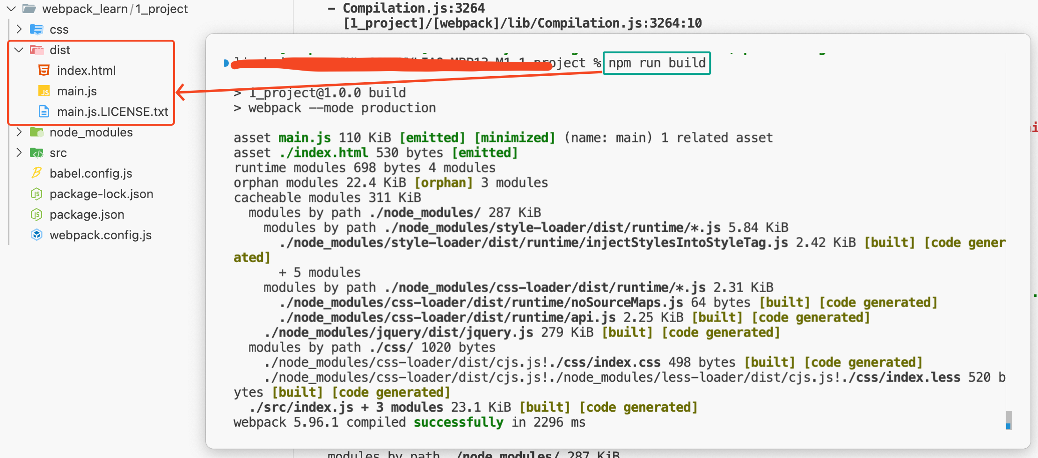Click the Node icon beside package.json
The image size is (1038, 458).
37,215
